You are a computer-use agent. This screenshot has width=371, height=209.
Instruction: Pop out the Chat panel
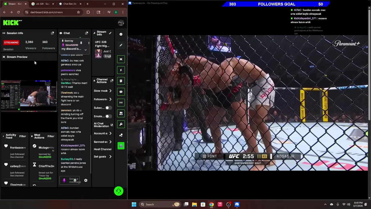(x=86, y=33)
